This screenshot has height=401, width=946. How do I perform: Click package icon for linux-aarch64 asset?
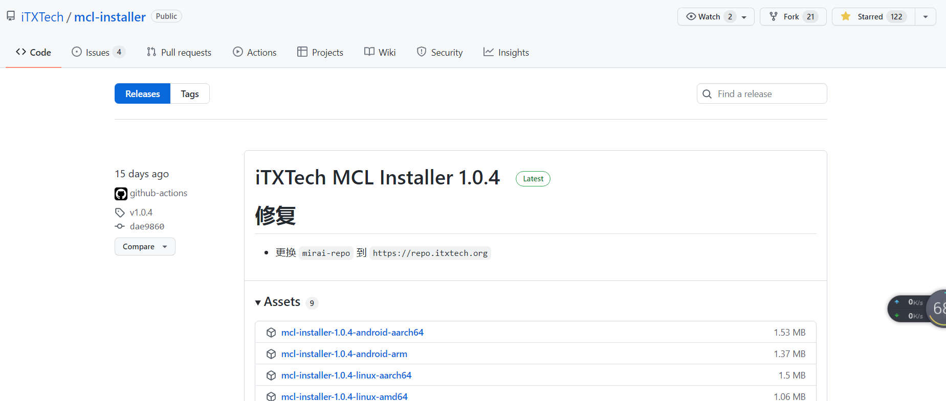(271, 375)
